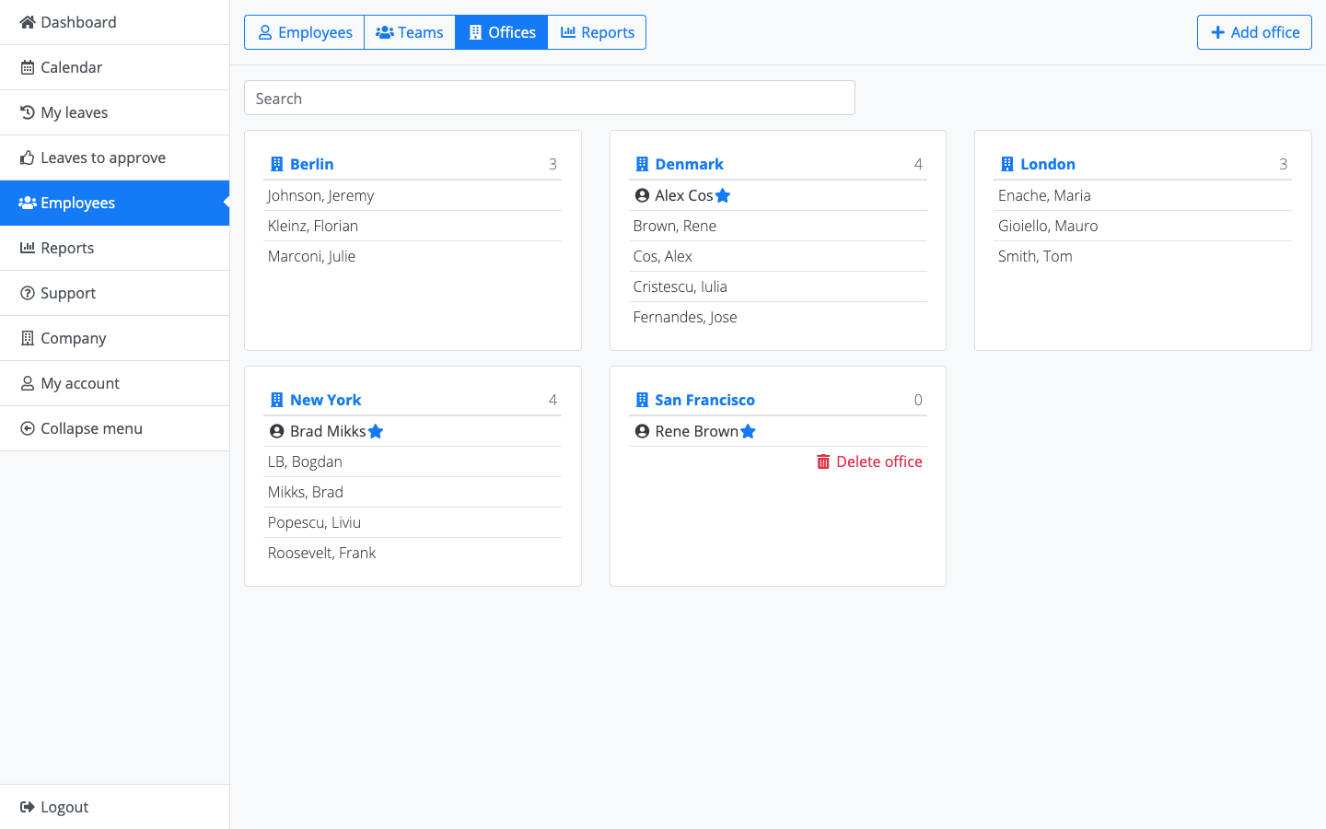Screen dimensions: 1326x829
Task: Open the New York office link
Action: pyautogui.click(x=326, y=400)
